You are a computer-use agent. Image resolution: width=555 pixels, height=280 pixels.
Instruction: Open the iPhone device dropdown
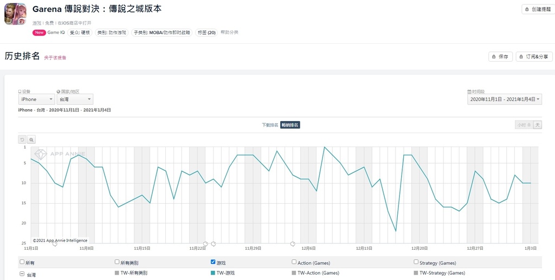coord(36,99)
